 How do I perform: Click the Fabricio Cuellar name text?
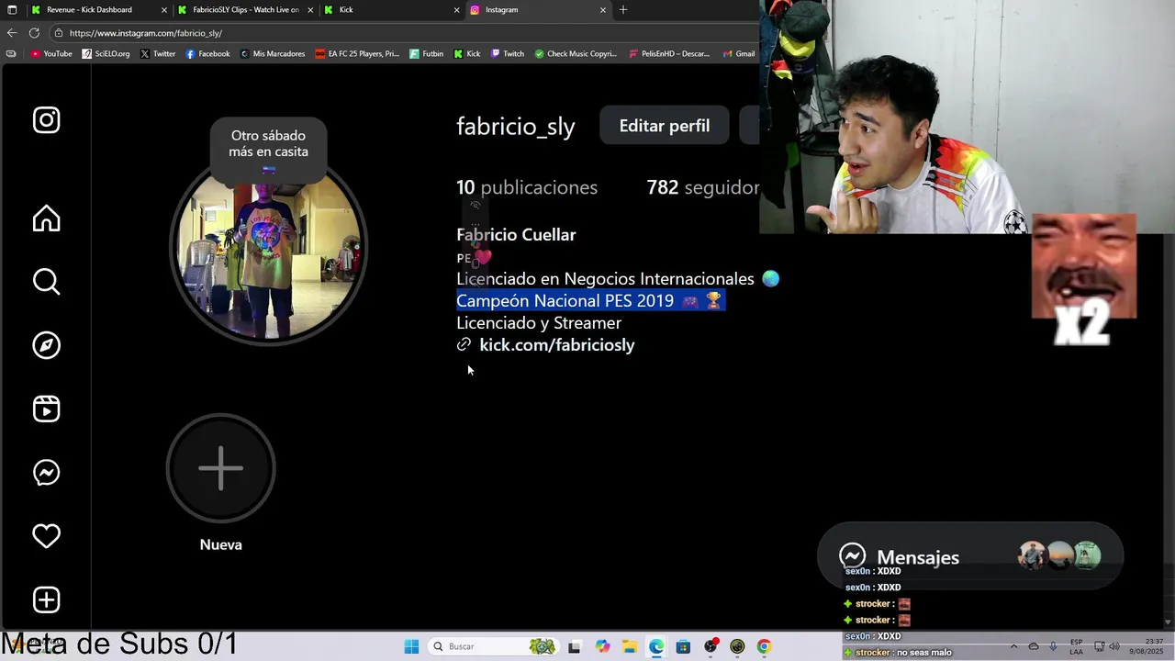[516, 235]
